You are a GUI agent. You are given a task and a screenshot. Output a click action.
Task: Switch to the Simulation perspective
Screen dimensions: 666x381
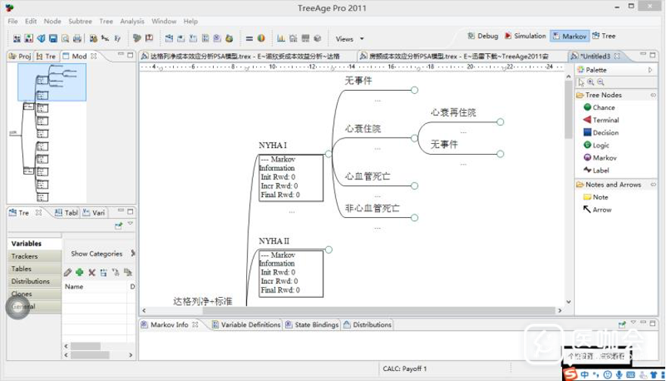[525, 36]
